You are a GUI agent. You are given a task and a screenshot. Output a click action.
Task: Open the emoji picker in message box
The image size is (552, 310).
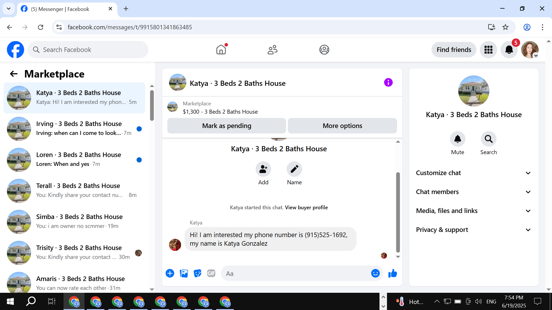click(x=375, y=273)
